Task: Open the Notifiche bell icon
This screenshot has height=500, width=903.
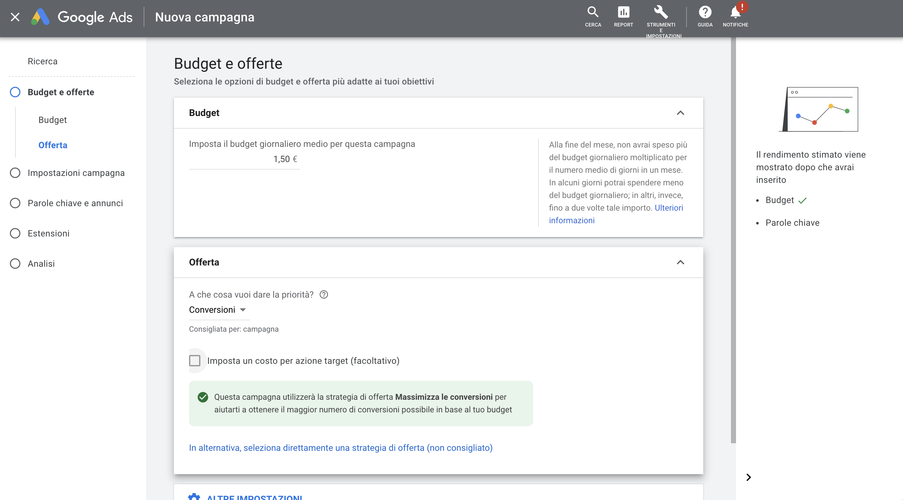Action: click(735, 12)
